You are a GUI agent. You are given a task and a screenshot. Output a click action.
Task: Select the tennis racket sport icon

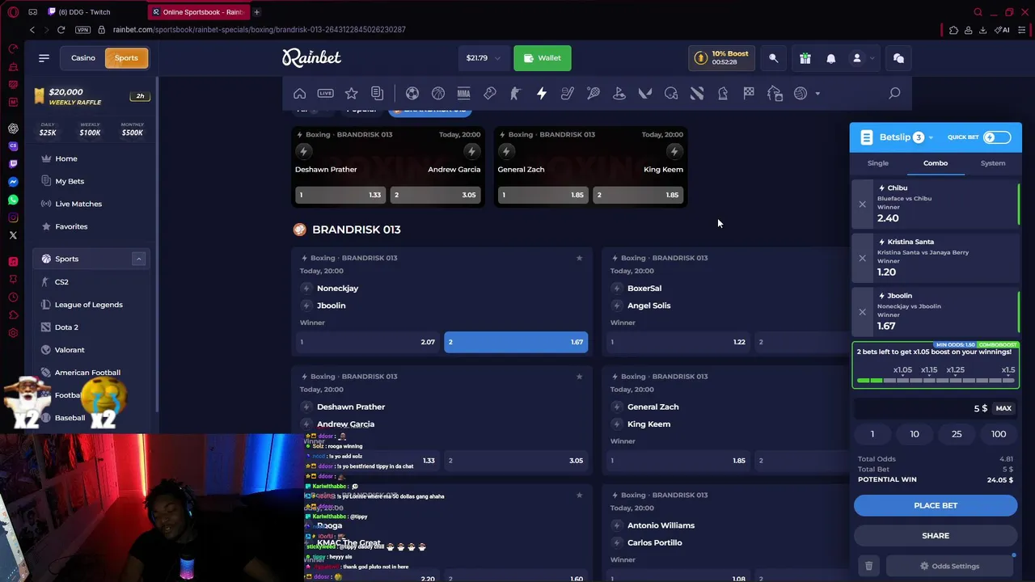[594, 94]
